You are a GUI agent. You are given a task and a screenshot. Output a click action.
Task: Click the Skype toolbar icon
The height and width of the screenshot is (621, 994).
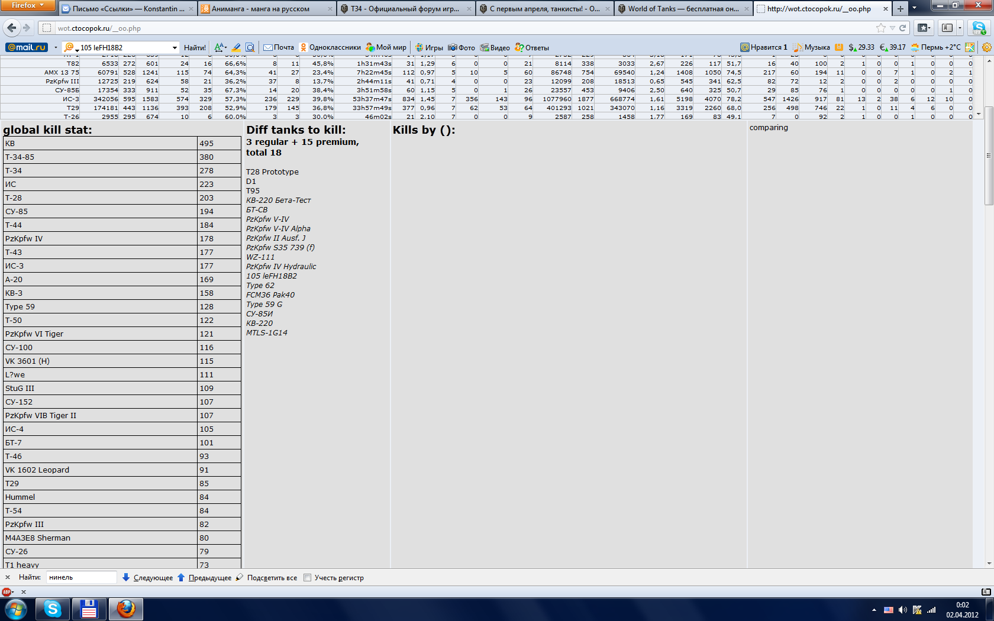pyautogui.click(x=979, y=28)
